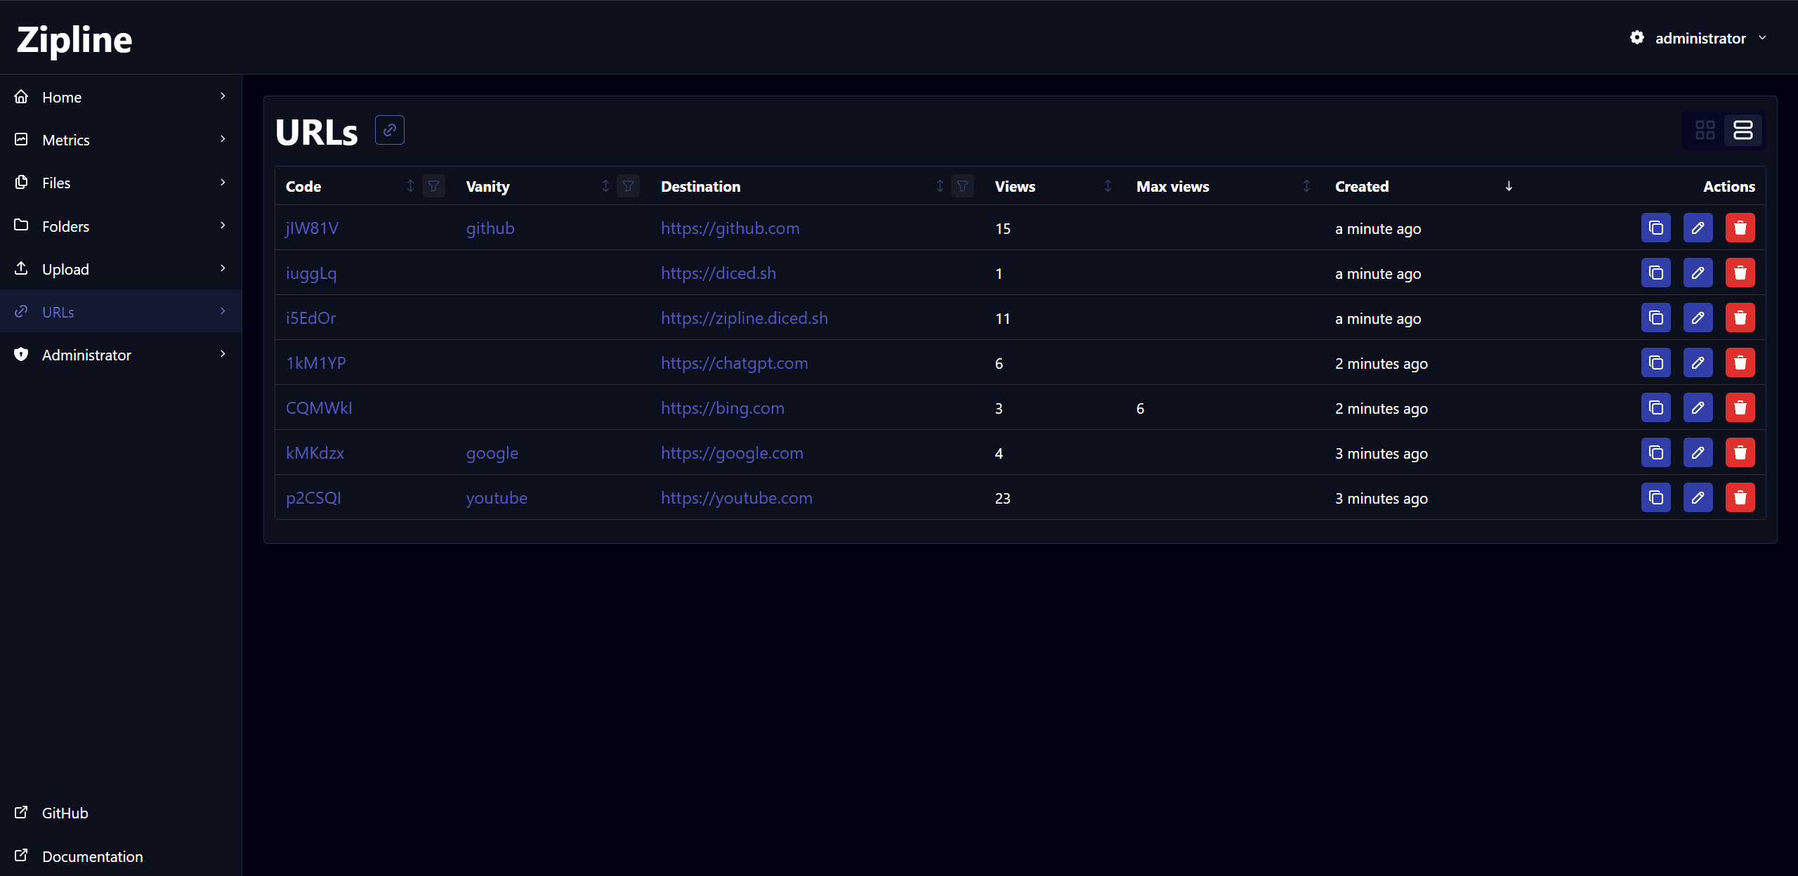
Task: Follow the Documentation link at the bottom
Action: [92, 856]
